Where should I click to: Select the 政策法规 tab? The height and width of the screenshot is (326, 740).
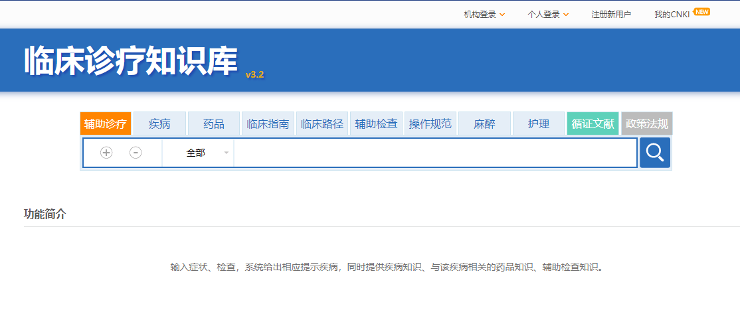(x=646, y=123)
